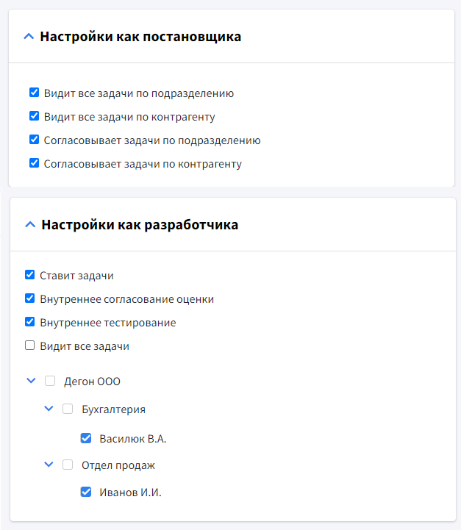Image resolution: width=461 pixels, height=530 pixels.
Task: Check the 'Отдел продаж' department checkbox
Action: click(x=68, y=465)
